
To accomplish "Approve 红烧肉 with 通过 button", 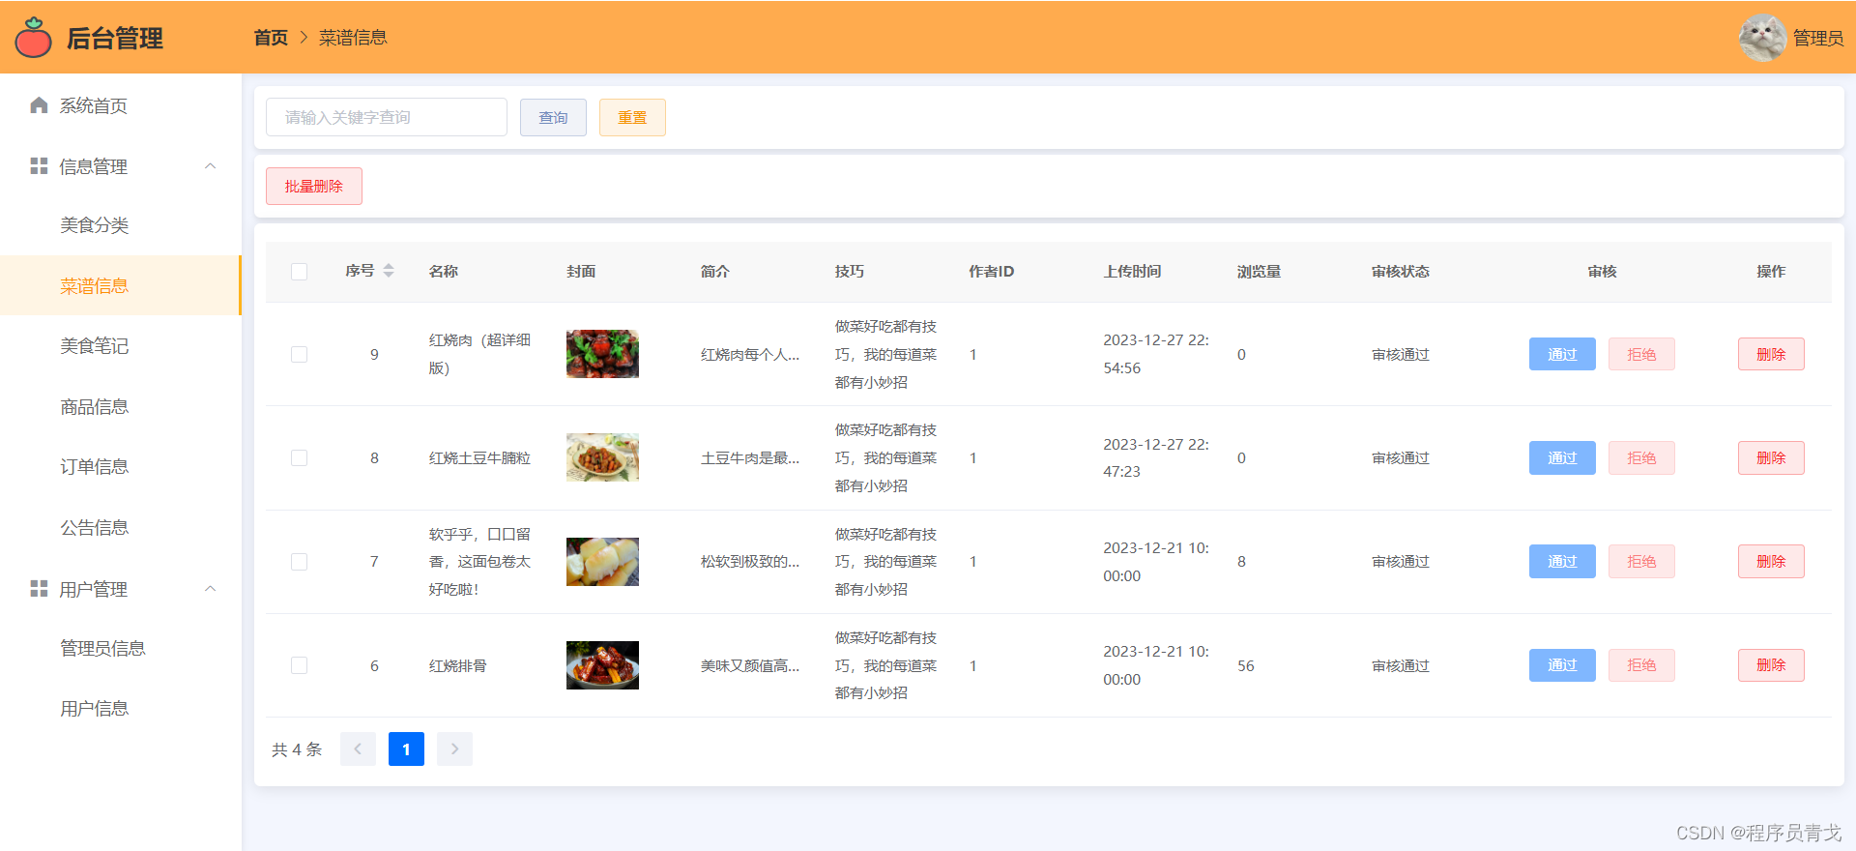I will click(x=1562, y=354).
